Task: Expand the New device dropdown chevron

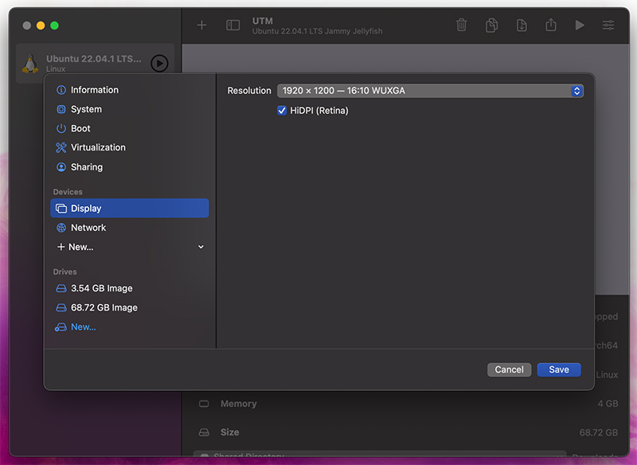Action: [x=201, y=247]
